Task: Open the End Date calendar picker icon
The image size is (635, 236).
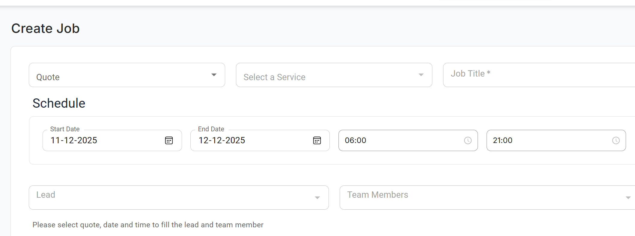Action: (317, 140)
